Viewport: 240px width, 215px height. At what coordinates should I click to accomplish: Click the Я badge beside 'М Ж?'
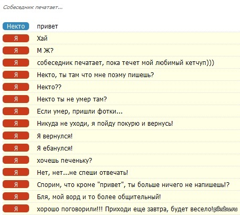coord(16,51)
